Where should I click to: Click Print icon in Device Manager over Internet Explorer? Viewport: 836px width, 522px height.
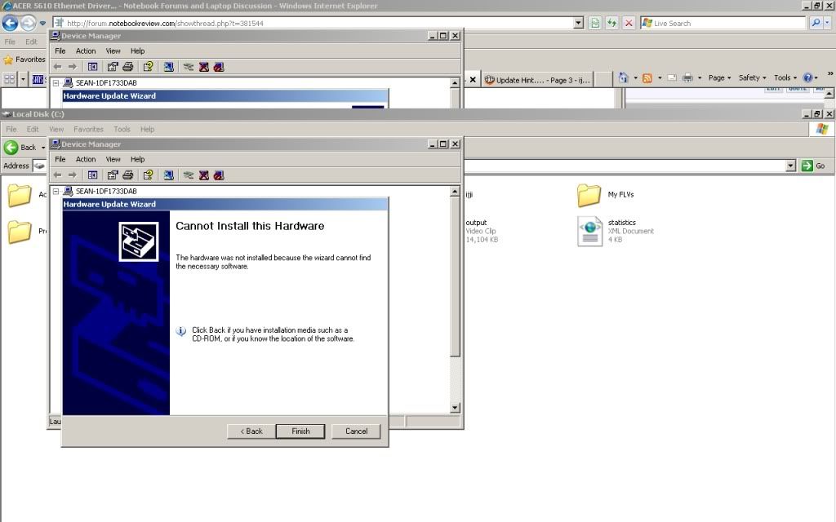pos(128,67)
